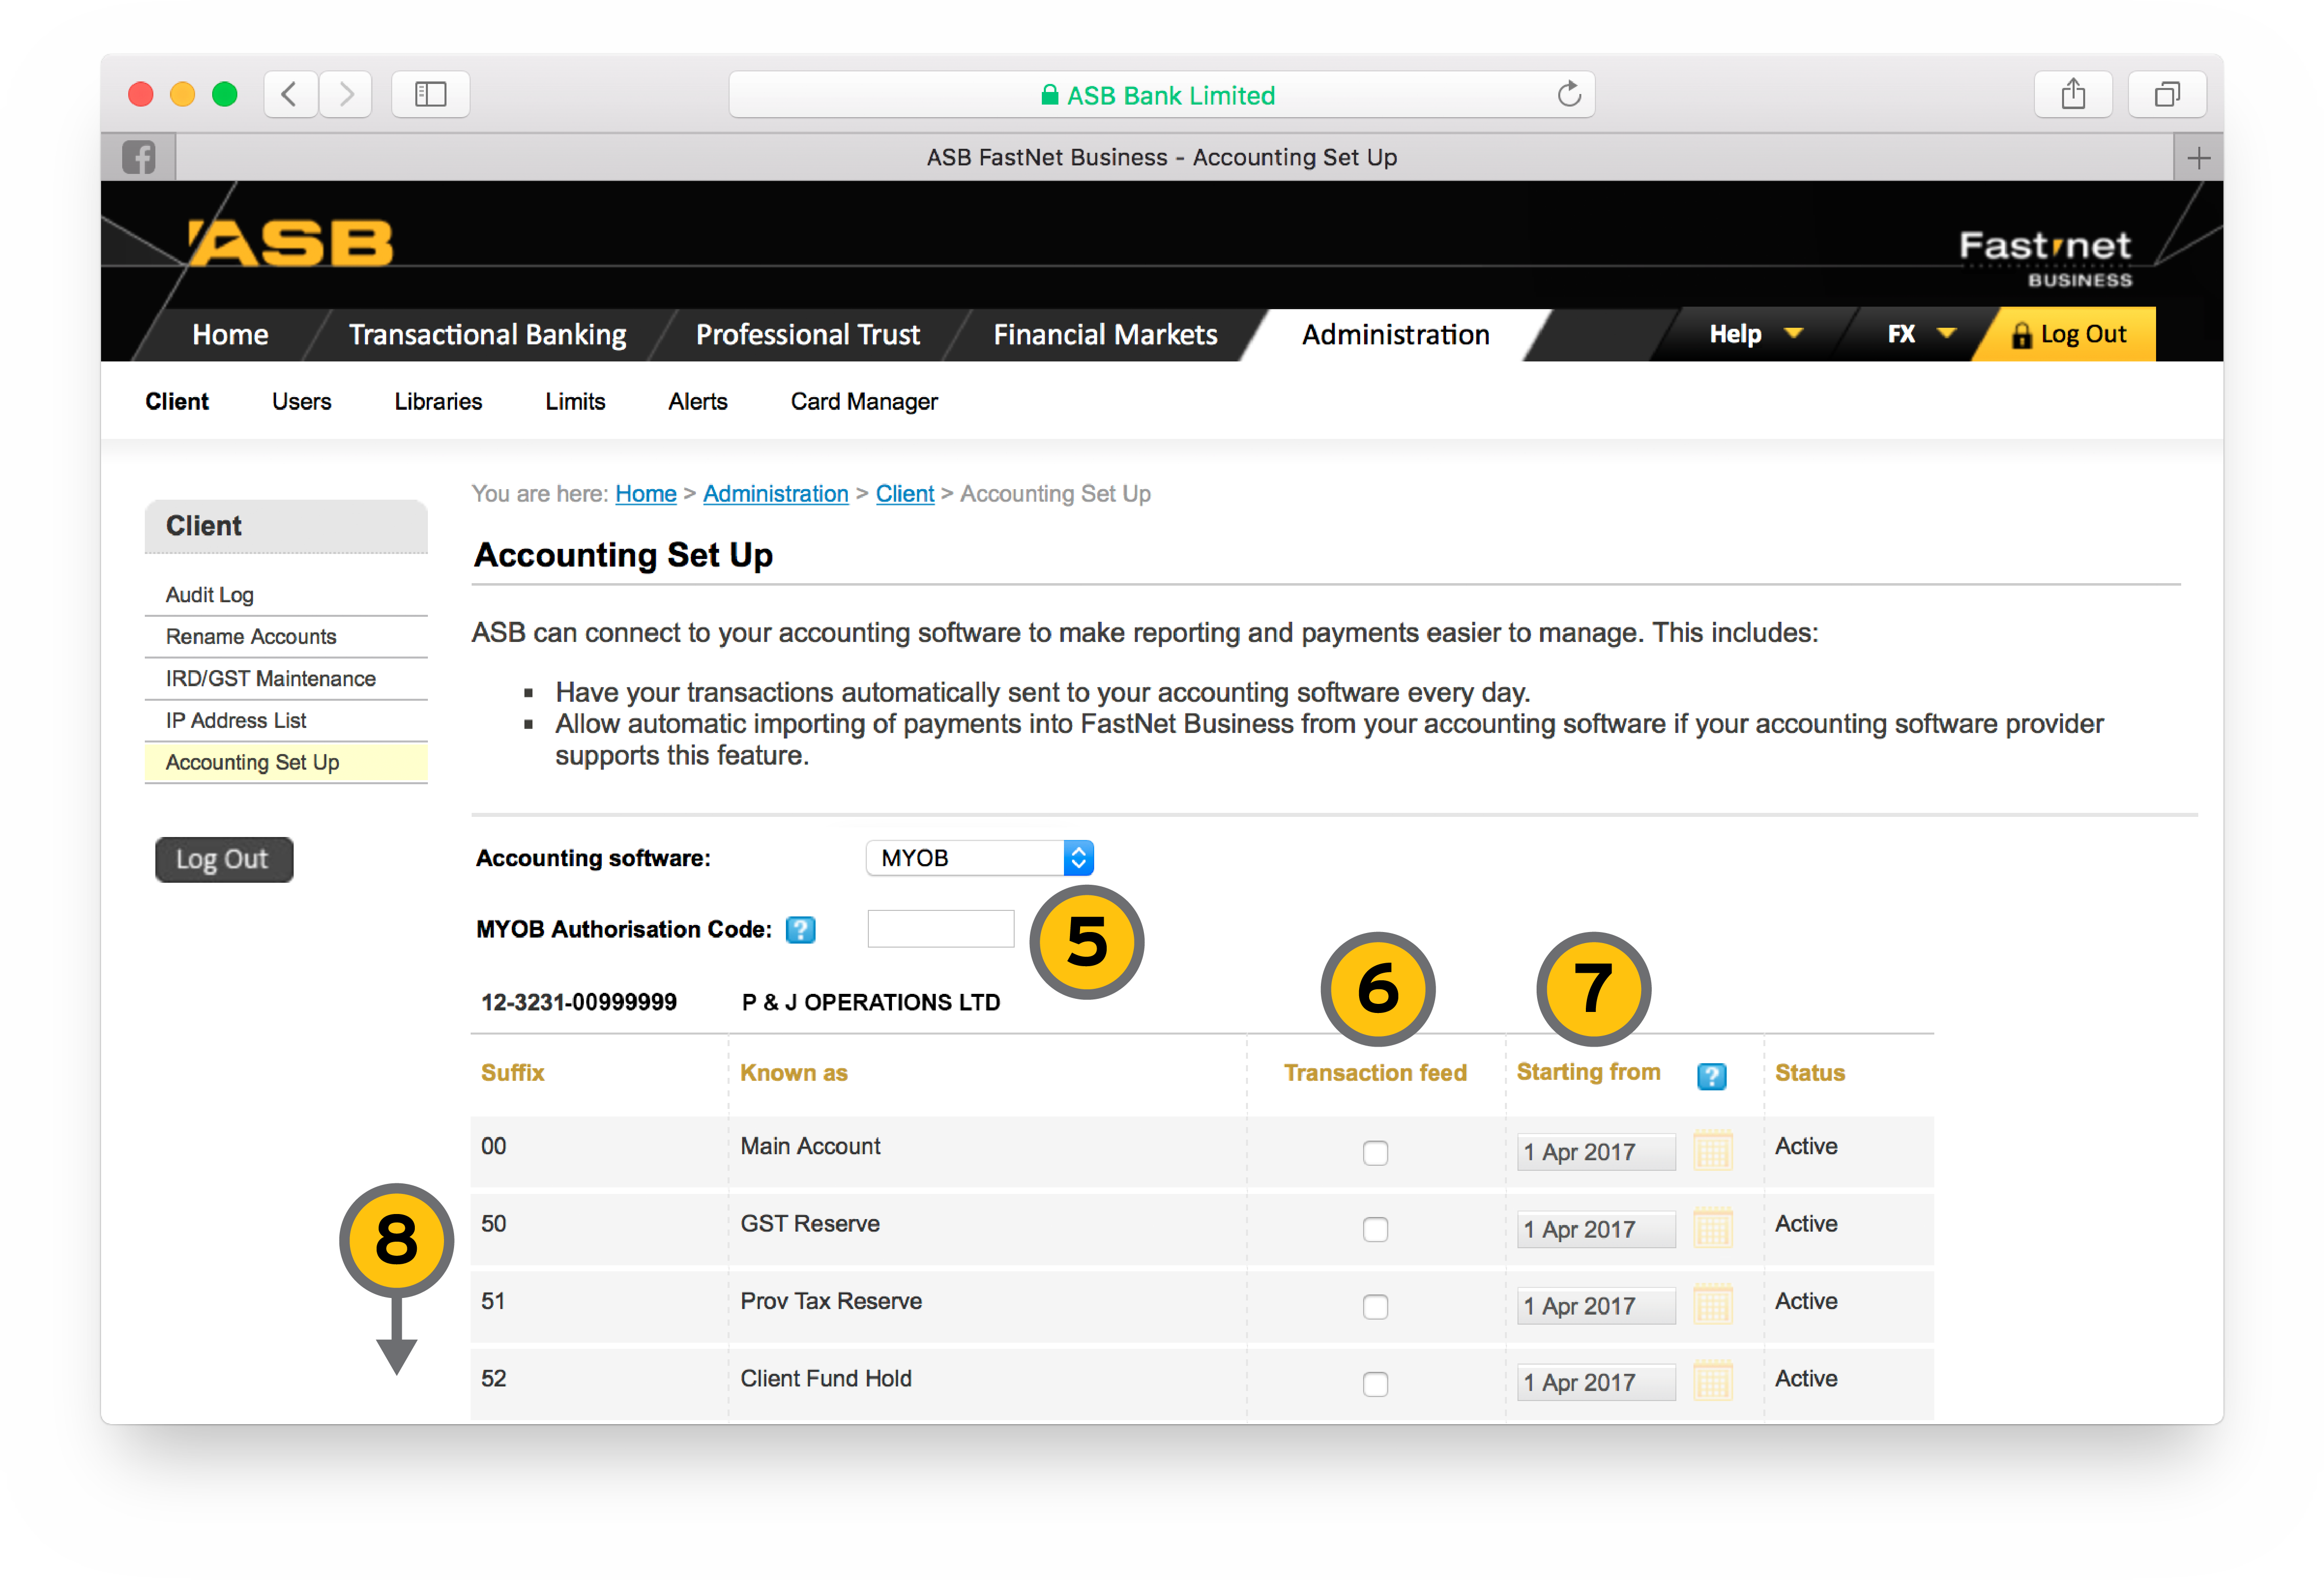Show all tabs overview icon
This screenshot has width=2324, height=1580.
click(x=2166, y=94)
